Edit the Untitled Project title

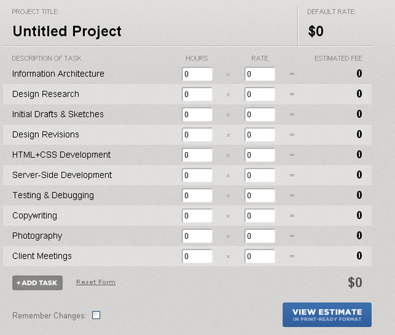pyautogui.click(x=67, y=31)
